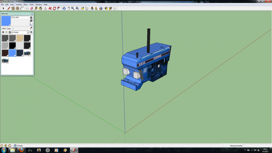Viewport: 272px width, 153px height.
Task: Select the dark brown material swatch
Action: pos(5,53)
